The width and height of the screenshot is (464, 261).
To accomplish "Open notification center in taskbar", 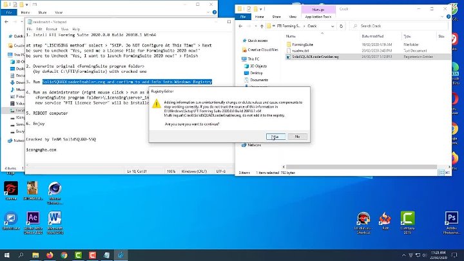I will pyautogui.click(x=454, y=255).
